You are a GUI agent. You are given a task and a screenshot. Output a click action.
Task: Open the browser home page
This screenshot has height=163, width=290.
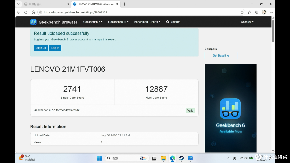(33, 12)
